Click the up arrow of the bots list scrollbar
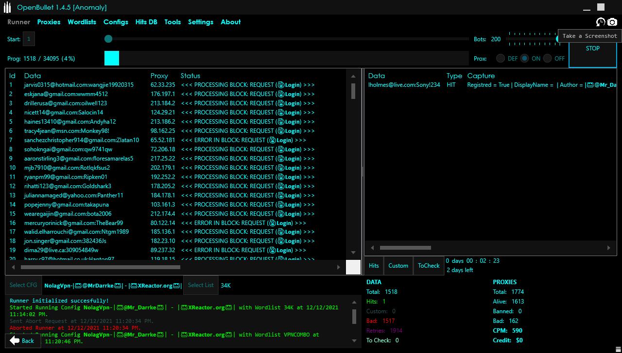Screen dimensions: 622x353 point(353,76)
